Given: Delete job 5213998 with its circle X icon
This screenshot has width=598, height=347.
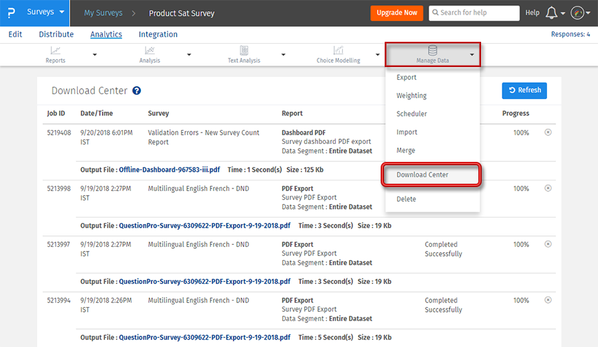Looking at the screenshot, I should [x=548, y=188].
